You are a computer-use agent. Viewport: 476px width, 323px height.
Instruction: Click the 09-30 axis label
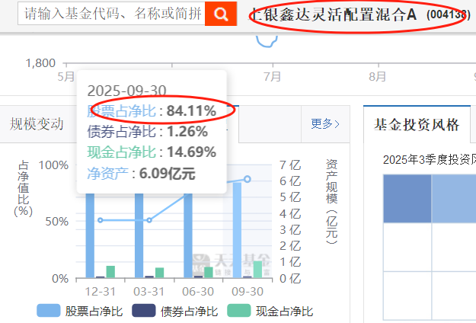pos(248,292)
